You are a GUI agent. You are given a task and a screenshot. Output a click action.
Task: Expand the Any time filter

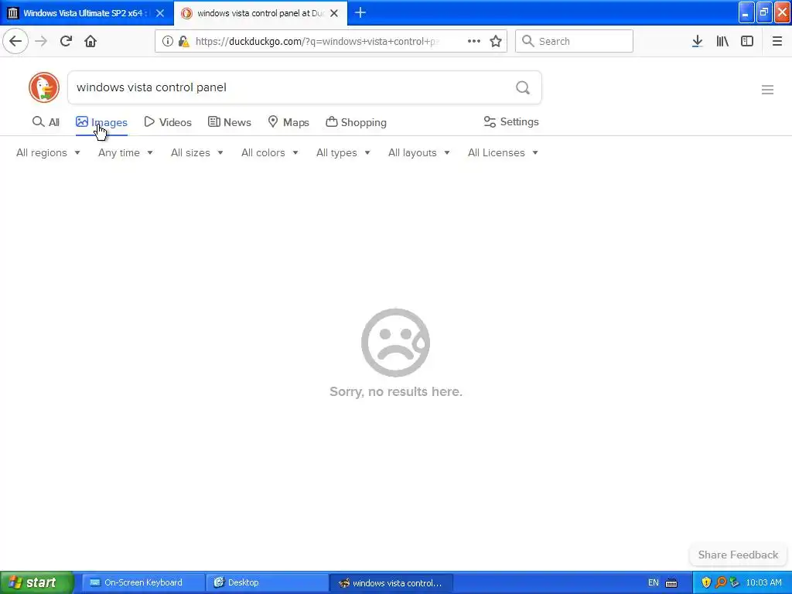125,152
